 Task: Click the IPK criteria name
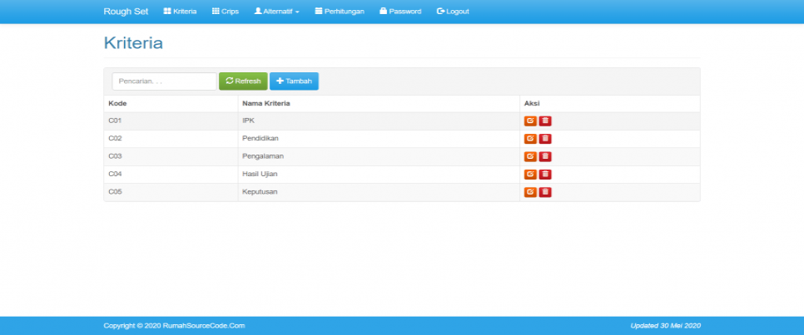click(x=248, y=121)
